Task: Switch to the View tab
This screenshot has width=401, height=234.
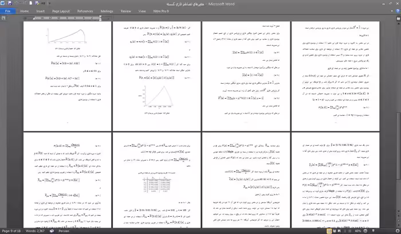Action: pos(142,11)
